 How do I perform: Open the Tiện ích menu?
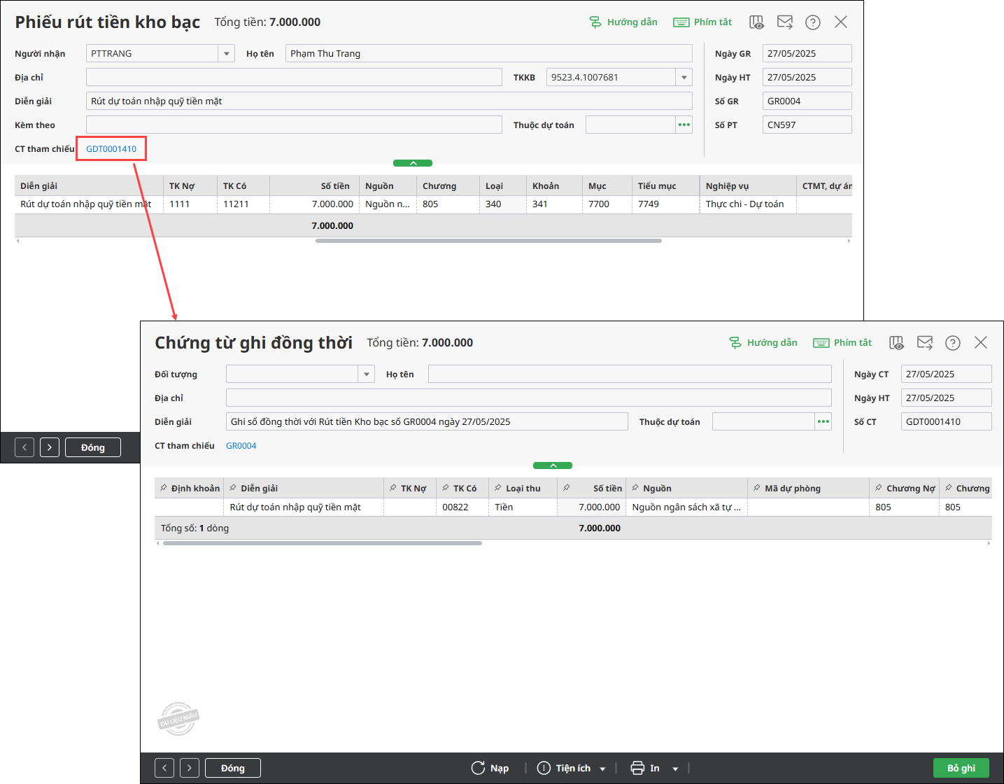tap(571, 768)
